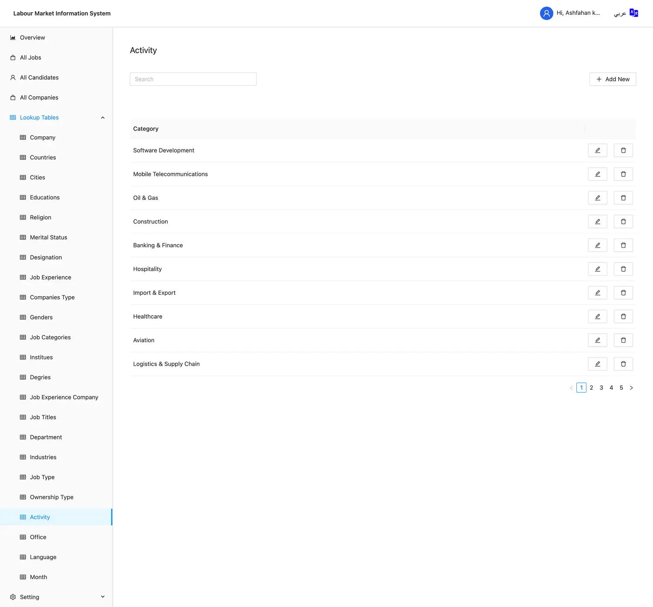
Task: Go to next page of results
Action: [631, 388]
